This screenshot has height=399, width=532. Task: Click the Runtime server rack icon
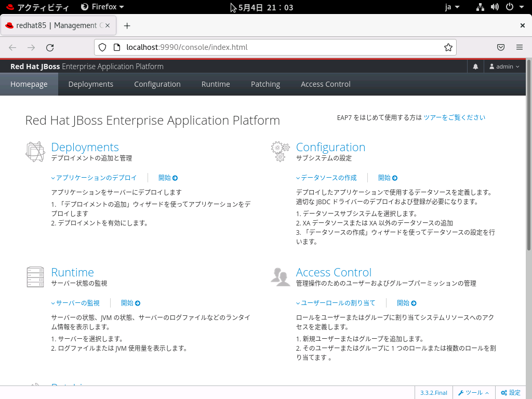pyautogui.click(x=35, y=277)
